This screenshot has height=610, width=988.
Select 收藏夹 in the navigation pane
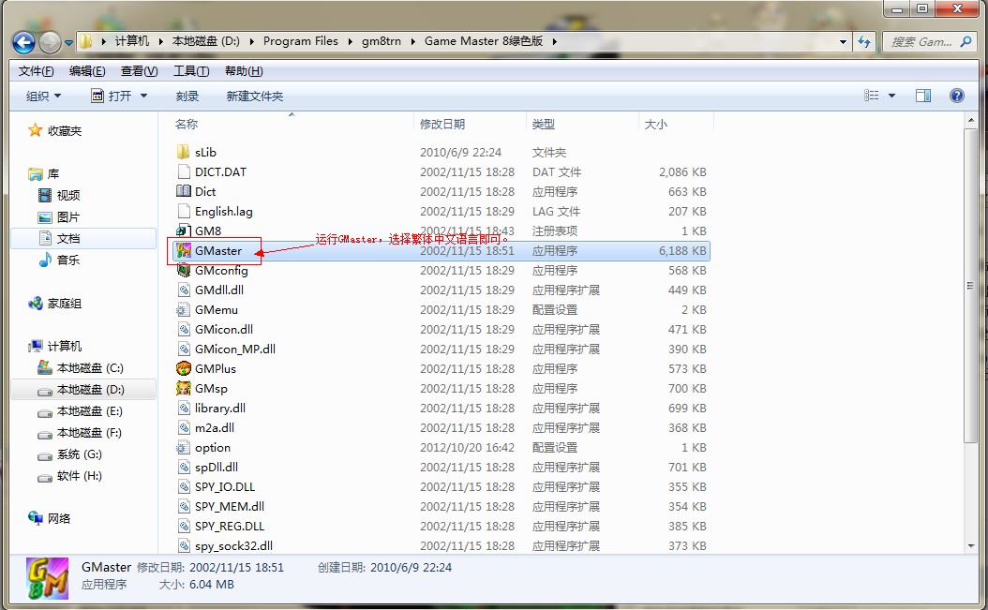(65, 131)
